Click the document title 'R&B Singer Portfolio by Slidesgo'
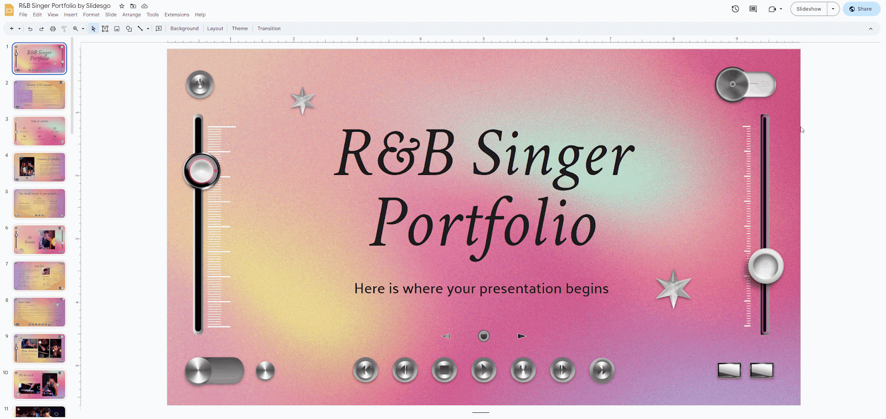This screenshot has height=419, width=886. click(65, 6)
